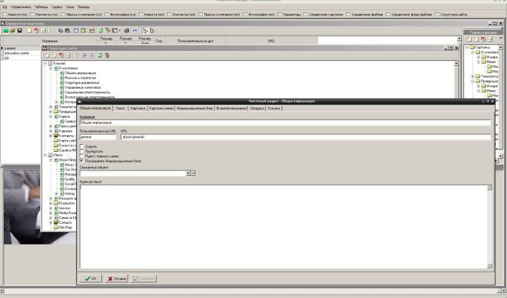Click the red X delete icon in Структура сайта toolbar
The height and width of the screenshot is (298, 507).
point(61,55)
